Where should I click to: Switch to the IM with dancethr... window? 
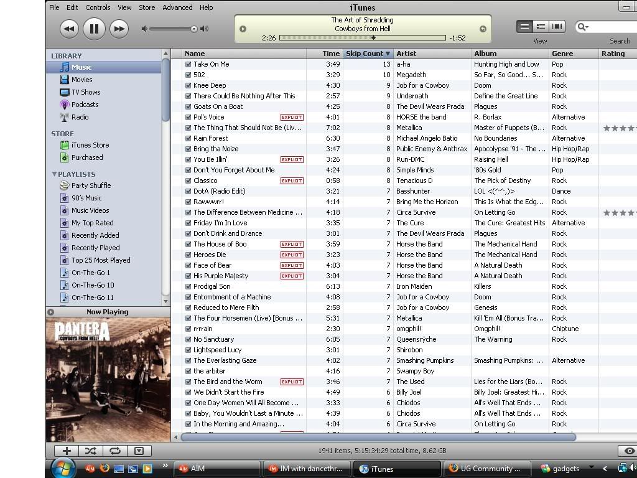(x=306, y=469)
